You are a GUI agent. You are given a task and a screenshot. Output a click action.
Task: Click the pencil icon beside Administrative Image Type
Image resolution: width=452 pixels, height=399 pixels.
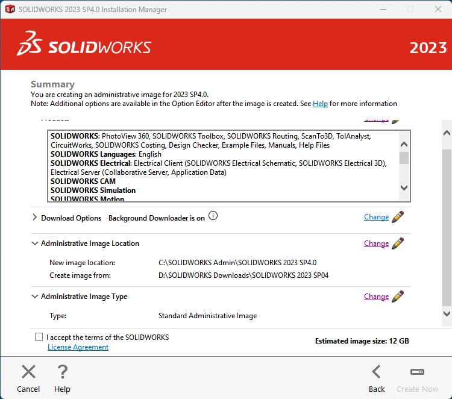click(398, 297)
